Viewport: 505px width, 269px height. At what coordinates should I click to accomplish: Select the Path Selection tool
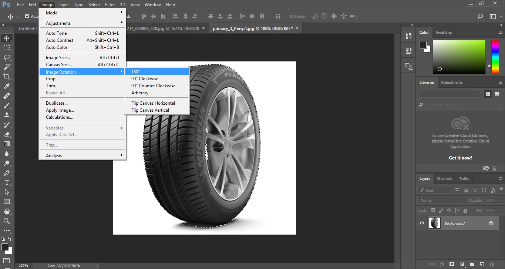(7, 192)
